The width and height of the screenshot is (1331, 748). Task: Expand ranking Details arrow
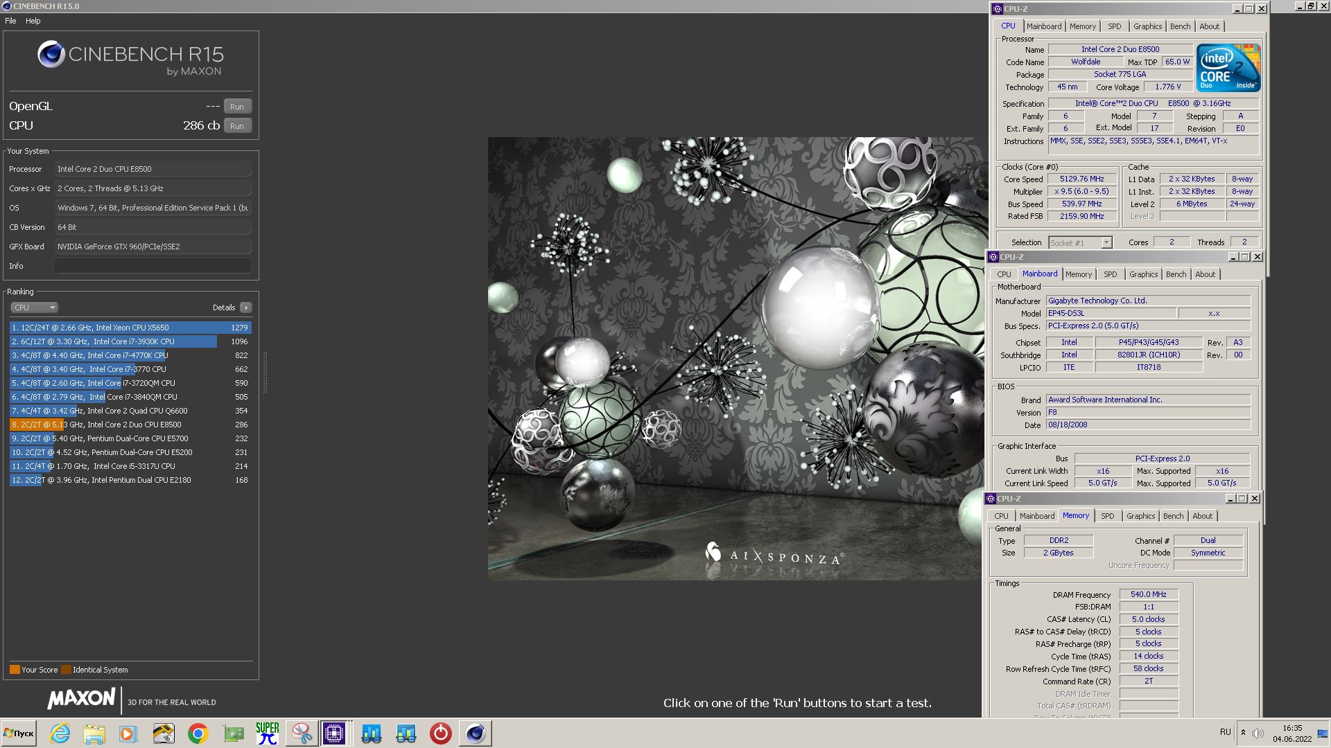point(246,308)
